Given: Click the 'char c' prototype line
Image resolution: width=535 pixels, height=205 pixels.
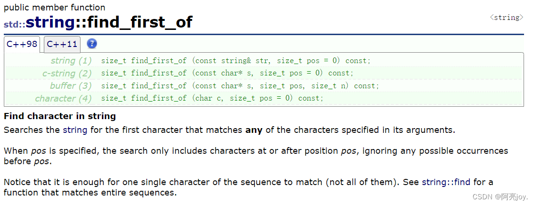Looking at the screenshot, I should (x=212, y=98).
